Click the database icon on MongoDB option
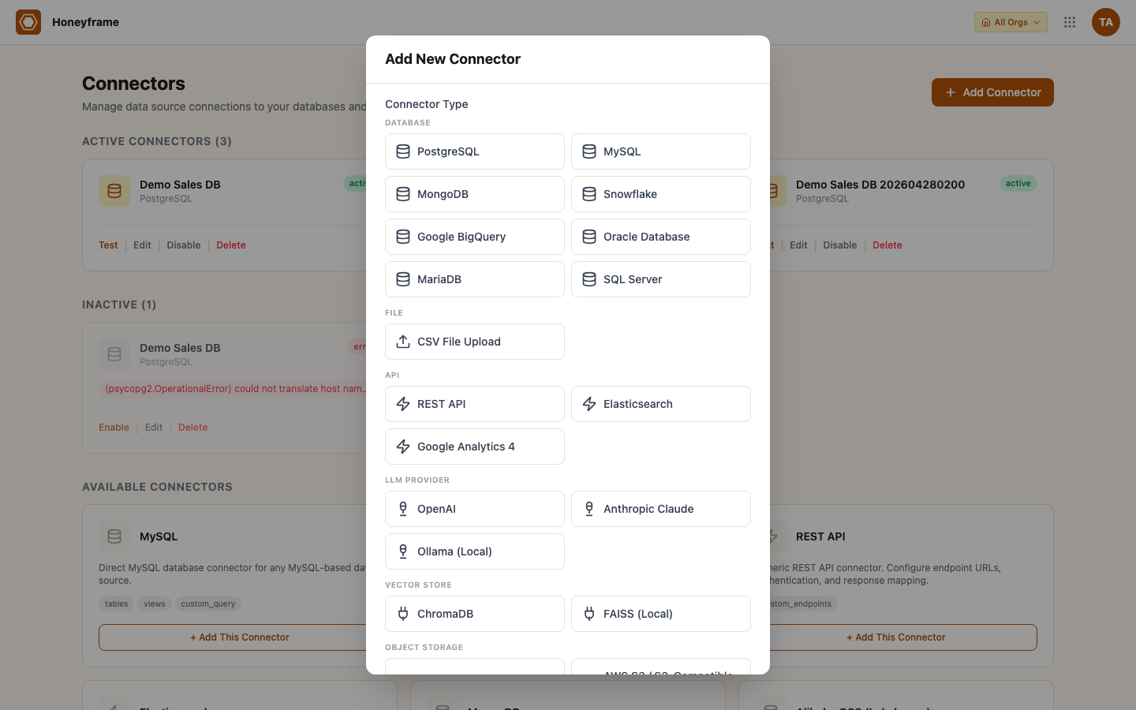This screenshot has height=710, width=1136. pyautogui.click(x=403, y=194)
